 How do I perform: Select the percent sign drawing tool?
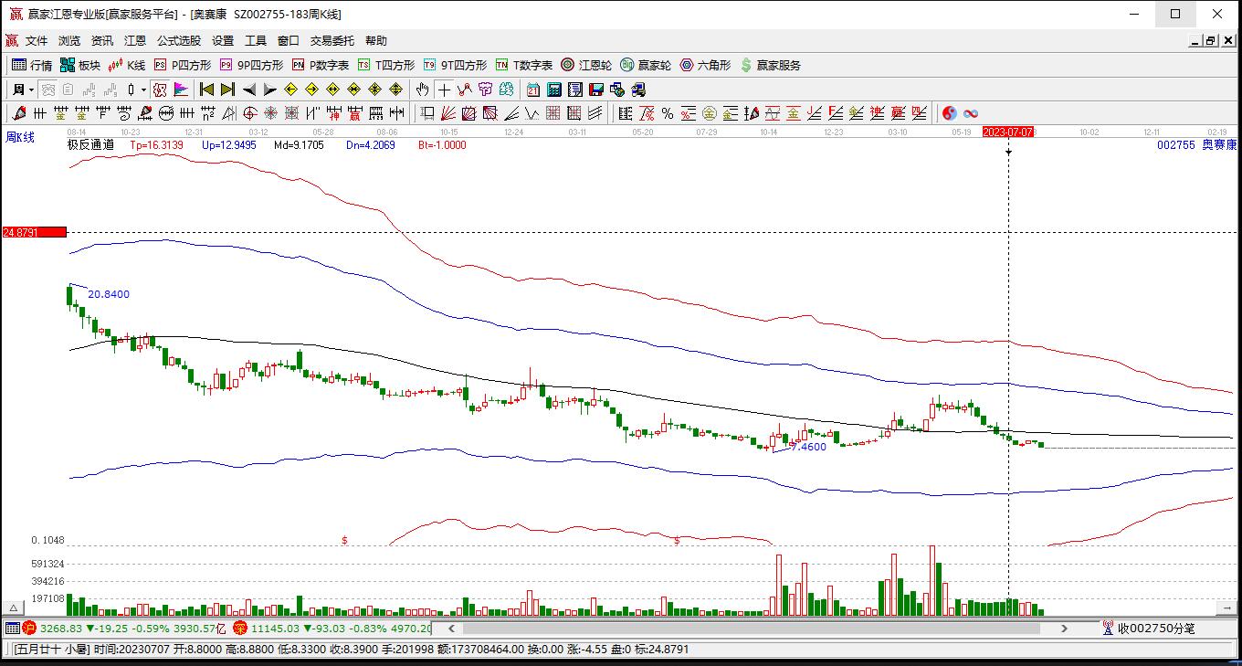pos(668,113)
